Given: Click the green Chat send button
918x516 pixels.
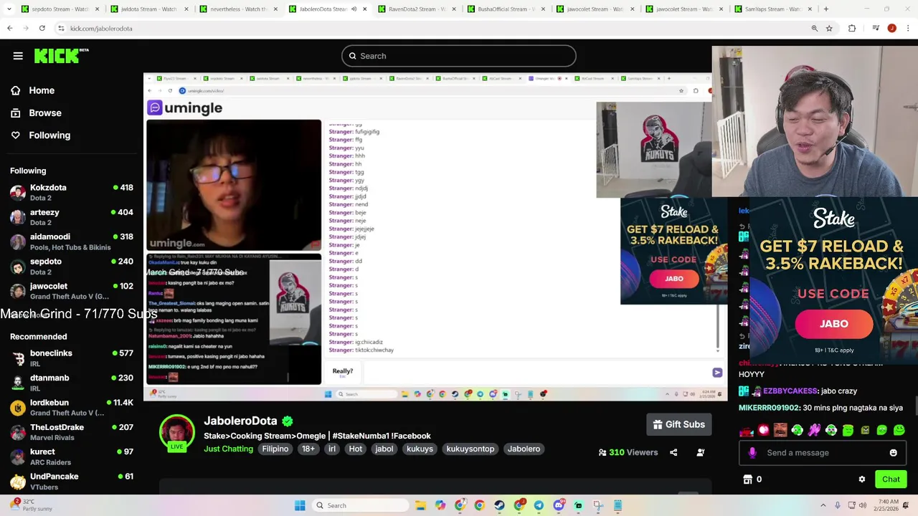Looking at the screenshot, I should pos(891,479).
